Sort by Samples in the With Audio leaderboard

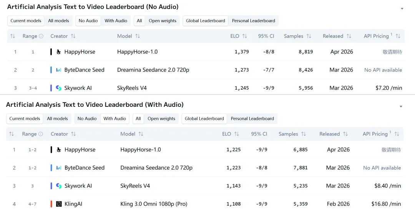pos(304,134)
